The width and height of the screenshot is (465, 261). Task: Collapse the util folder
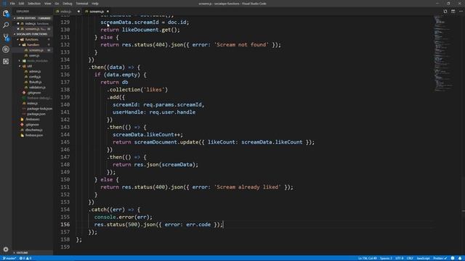(29, 66)
